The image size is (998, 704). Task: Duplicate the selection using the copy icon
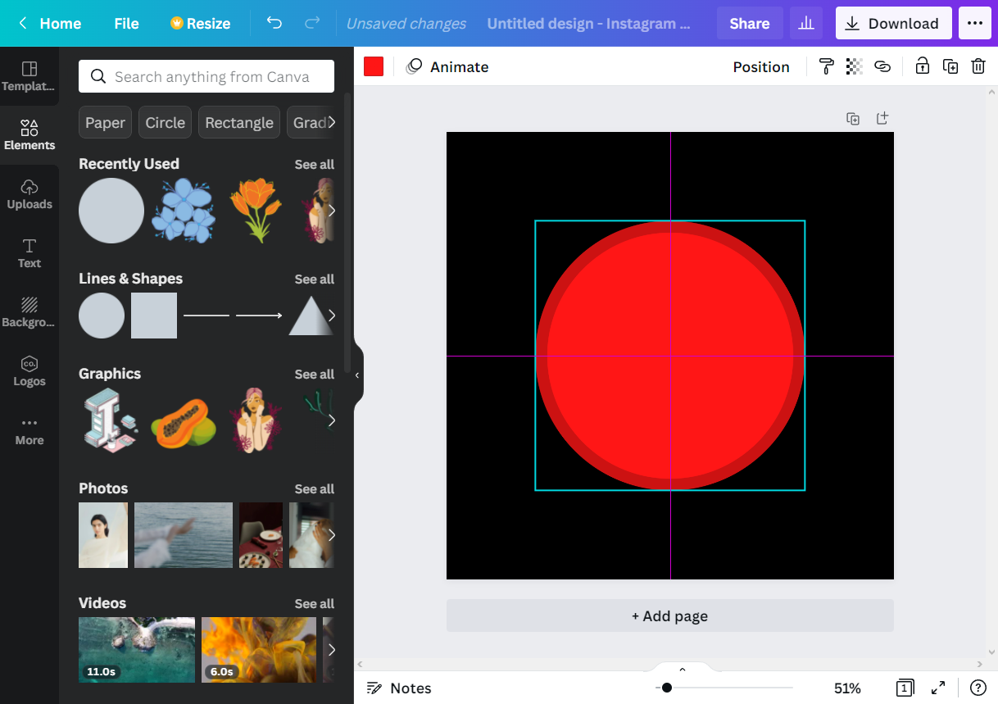click(950, 66)
